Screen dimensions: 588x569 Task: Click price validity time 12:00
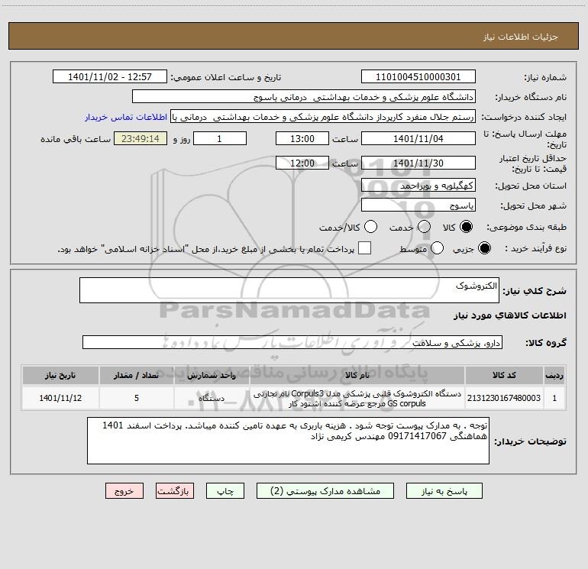[302, 163]
